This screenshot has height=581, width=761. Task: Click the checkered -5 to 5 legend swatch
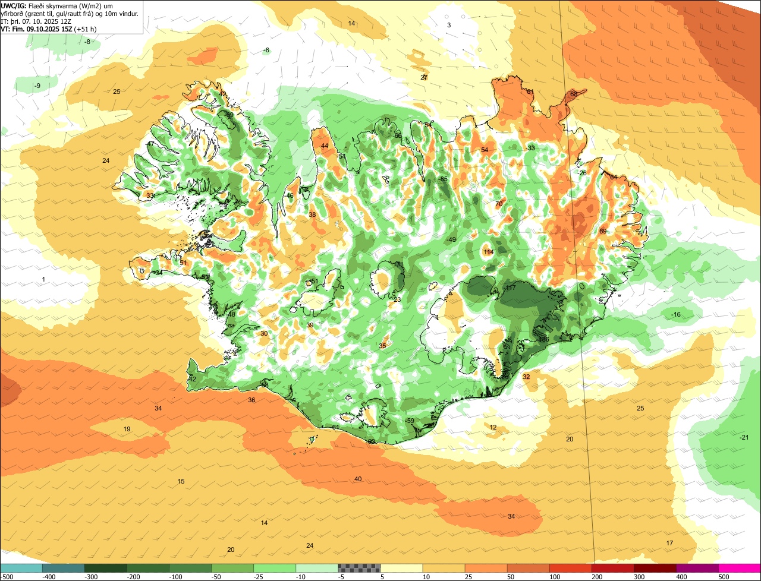click(x=359, y=567)
